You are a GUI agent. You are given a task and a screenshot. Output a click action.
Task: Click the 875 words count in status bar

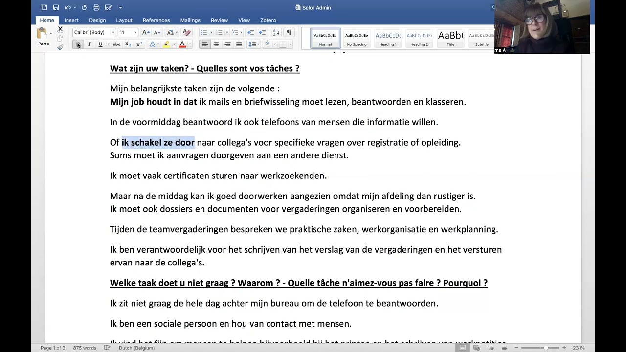(x=85, y=348)
